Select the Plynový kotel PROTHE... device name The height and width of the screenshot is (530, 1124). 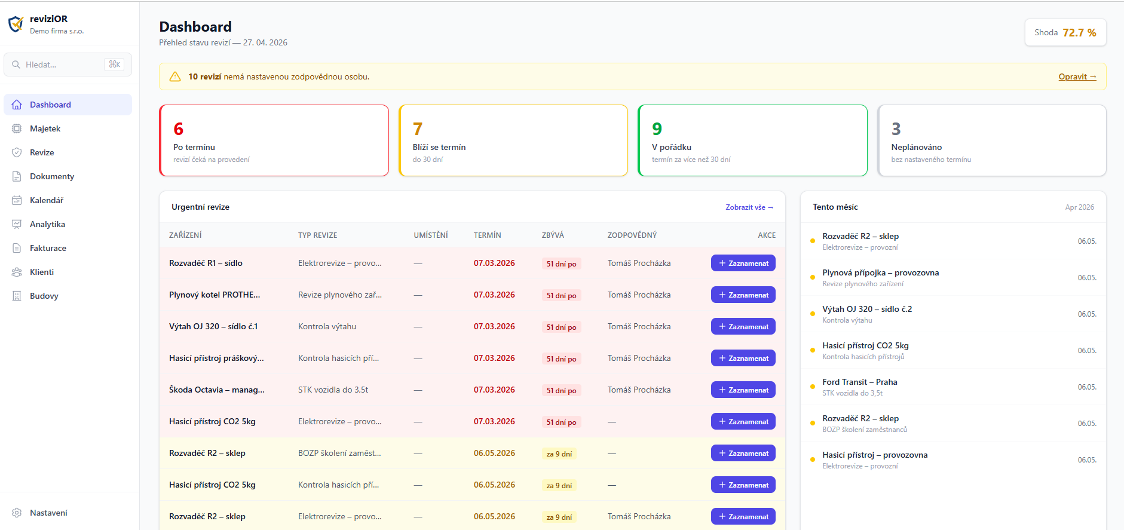click(x=215, y=295)
